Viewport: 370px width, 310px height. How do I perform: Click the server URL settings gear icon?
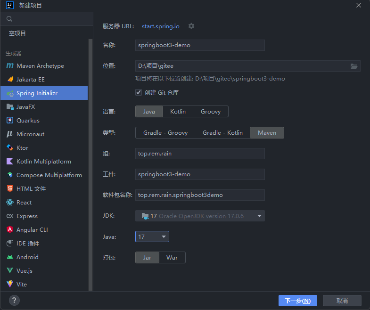[x=191, y=26]
